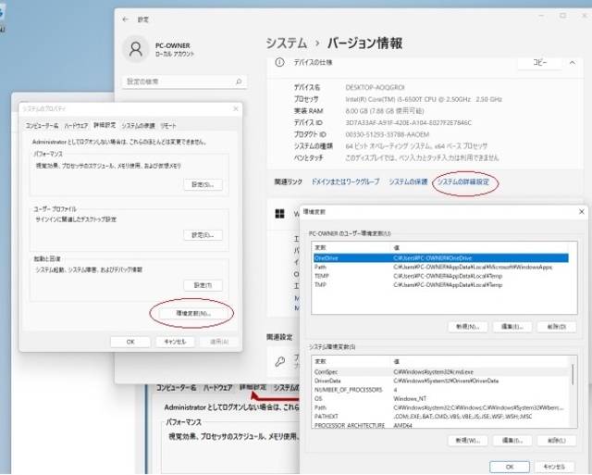This screenshot has width=592, height=475.
Task: Click システム breadcrumb in Settings header
Action: tap(287, 44)
